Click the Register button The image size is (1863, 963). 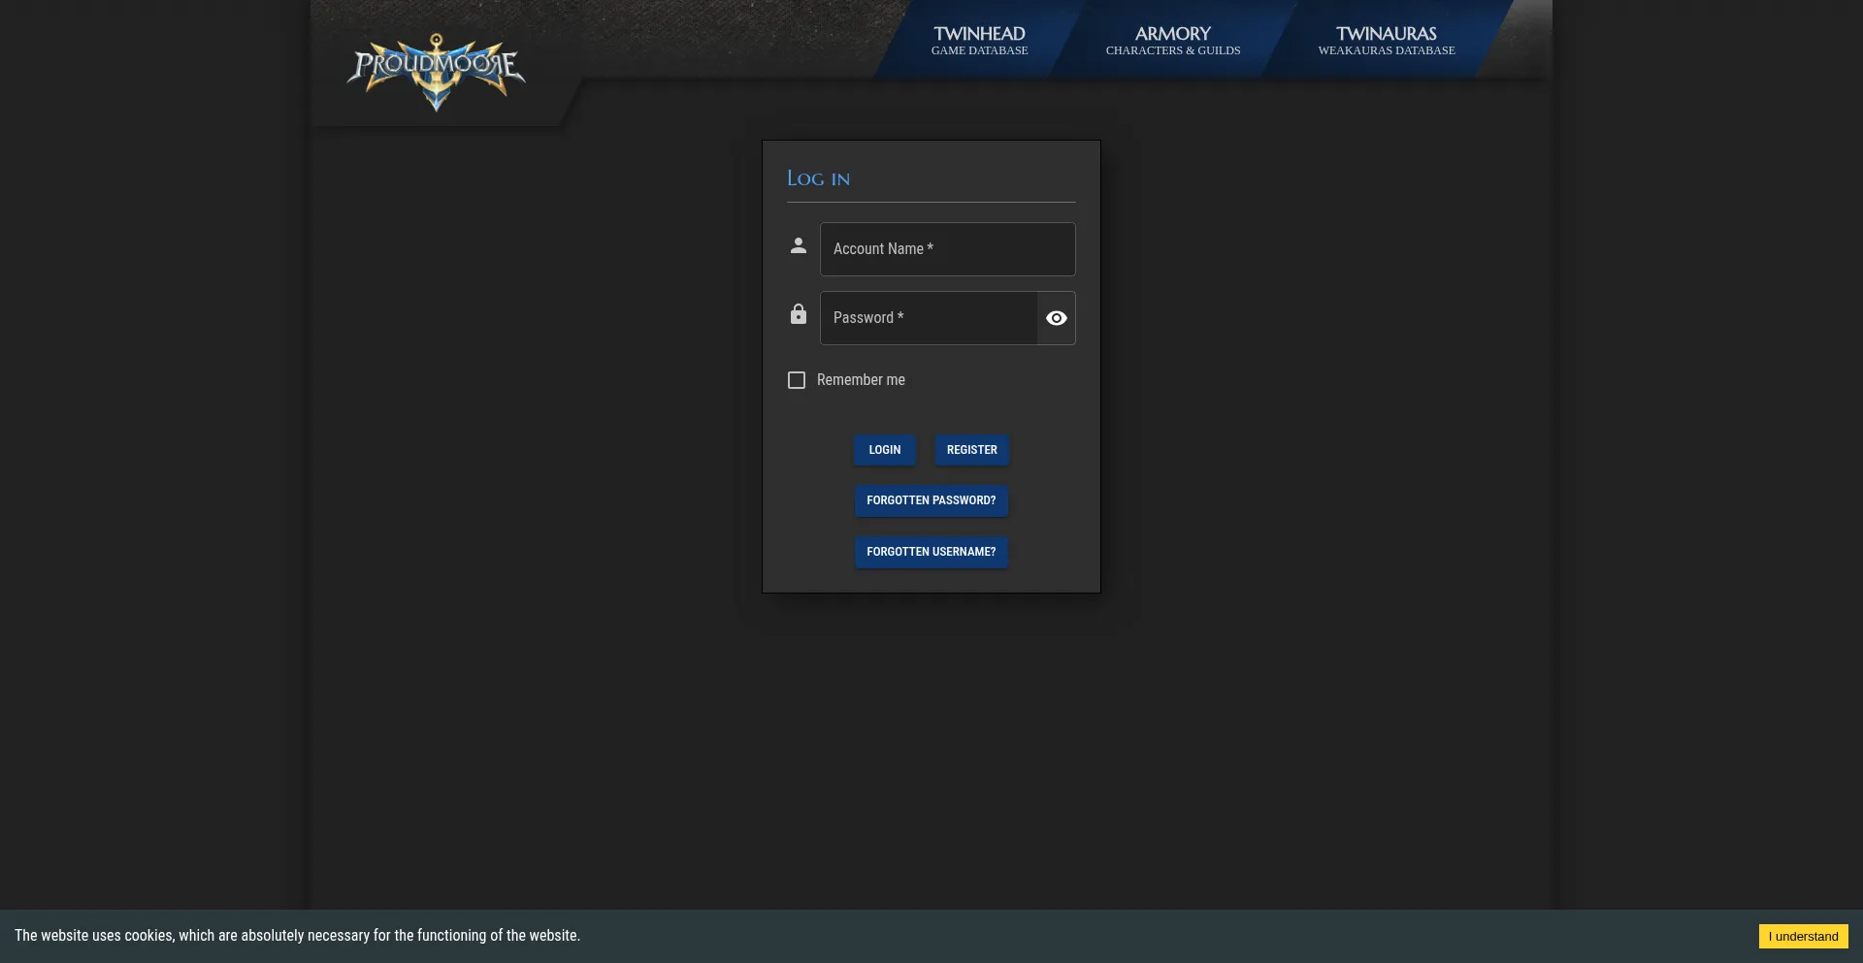pyautogui.click(x=971, y=450)
